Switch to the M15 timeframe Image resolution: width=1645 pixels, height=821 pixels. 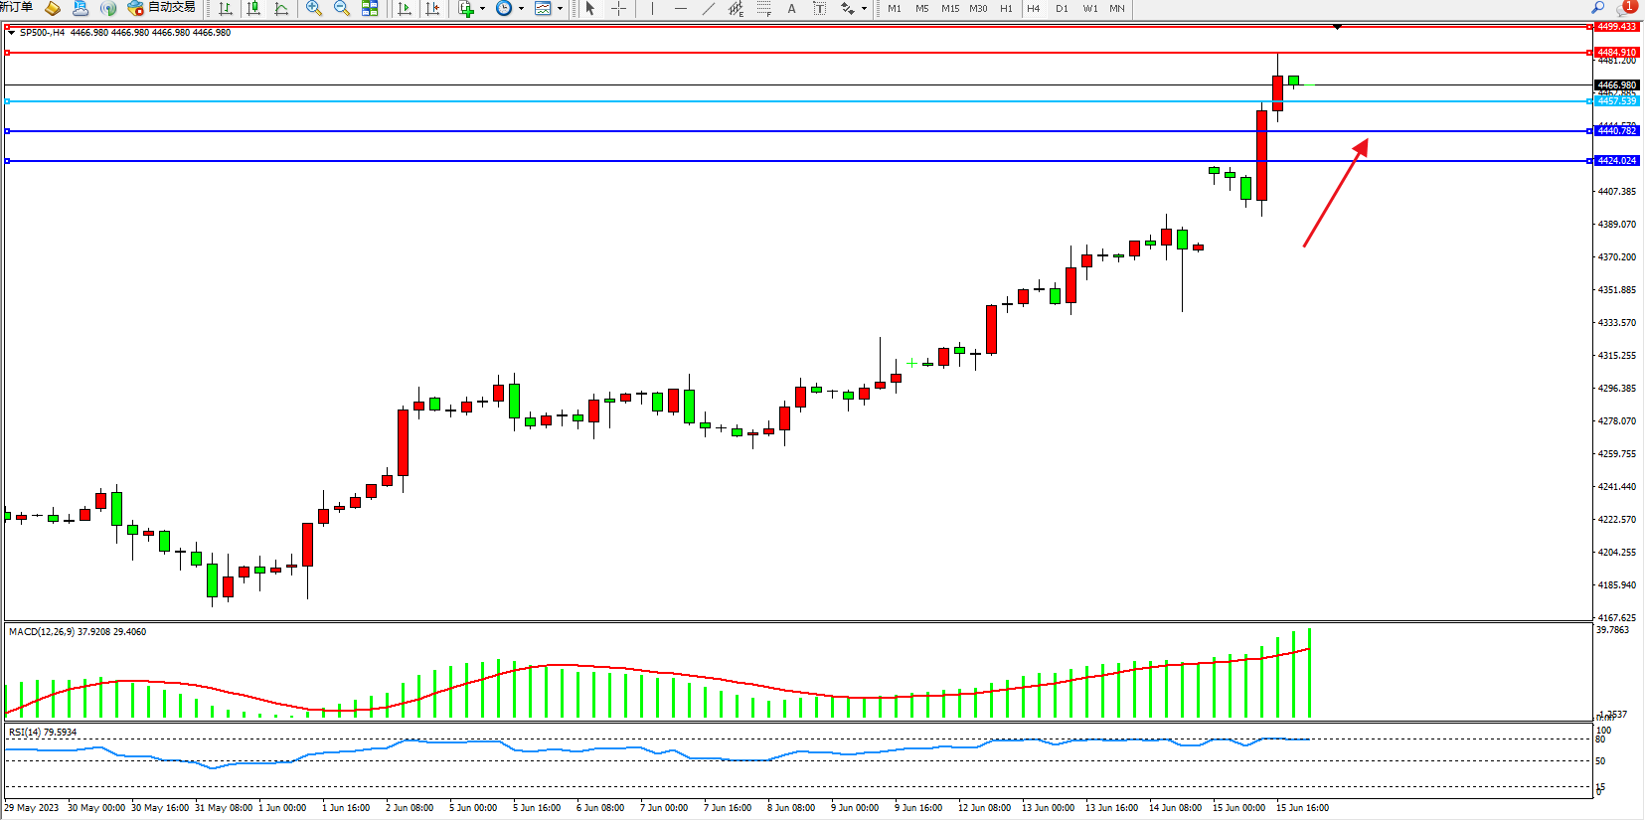point(950,8)
